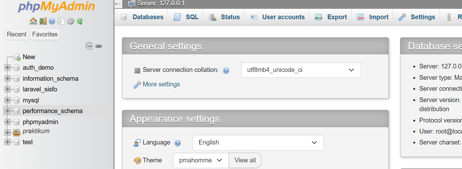The height and width of the screenshot is (169, 462).
Task: Expand the test database node
Action: [8, 142]
